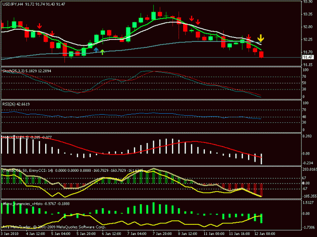Click the current price label 91.47
Screen dimensions: 317x237
(x=308, y=57)
